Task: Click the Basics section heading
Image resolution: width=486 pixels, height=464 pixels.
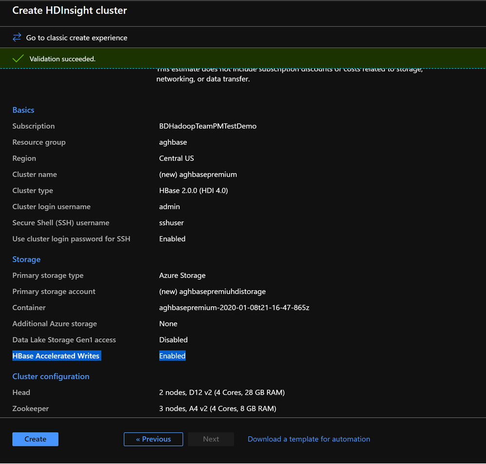Action: click(x=23, y=110)
